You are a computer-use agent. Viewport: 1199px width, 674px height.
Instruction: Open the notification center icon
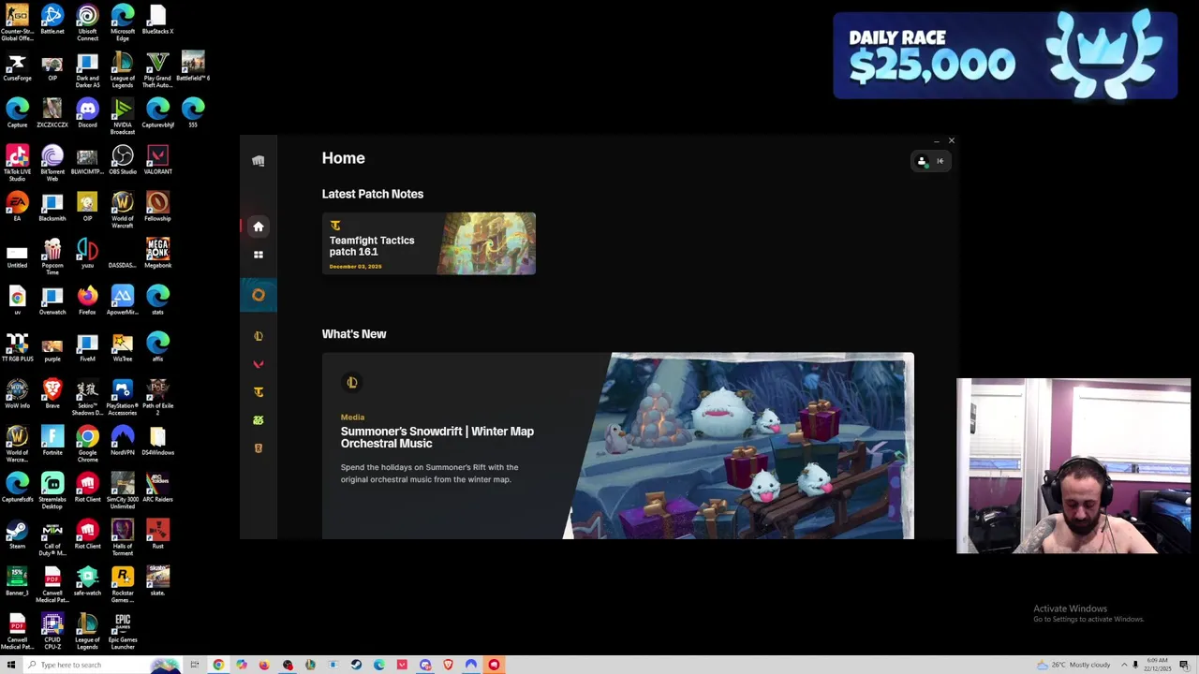click(1184, 665)
